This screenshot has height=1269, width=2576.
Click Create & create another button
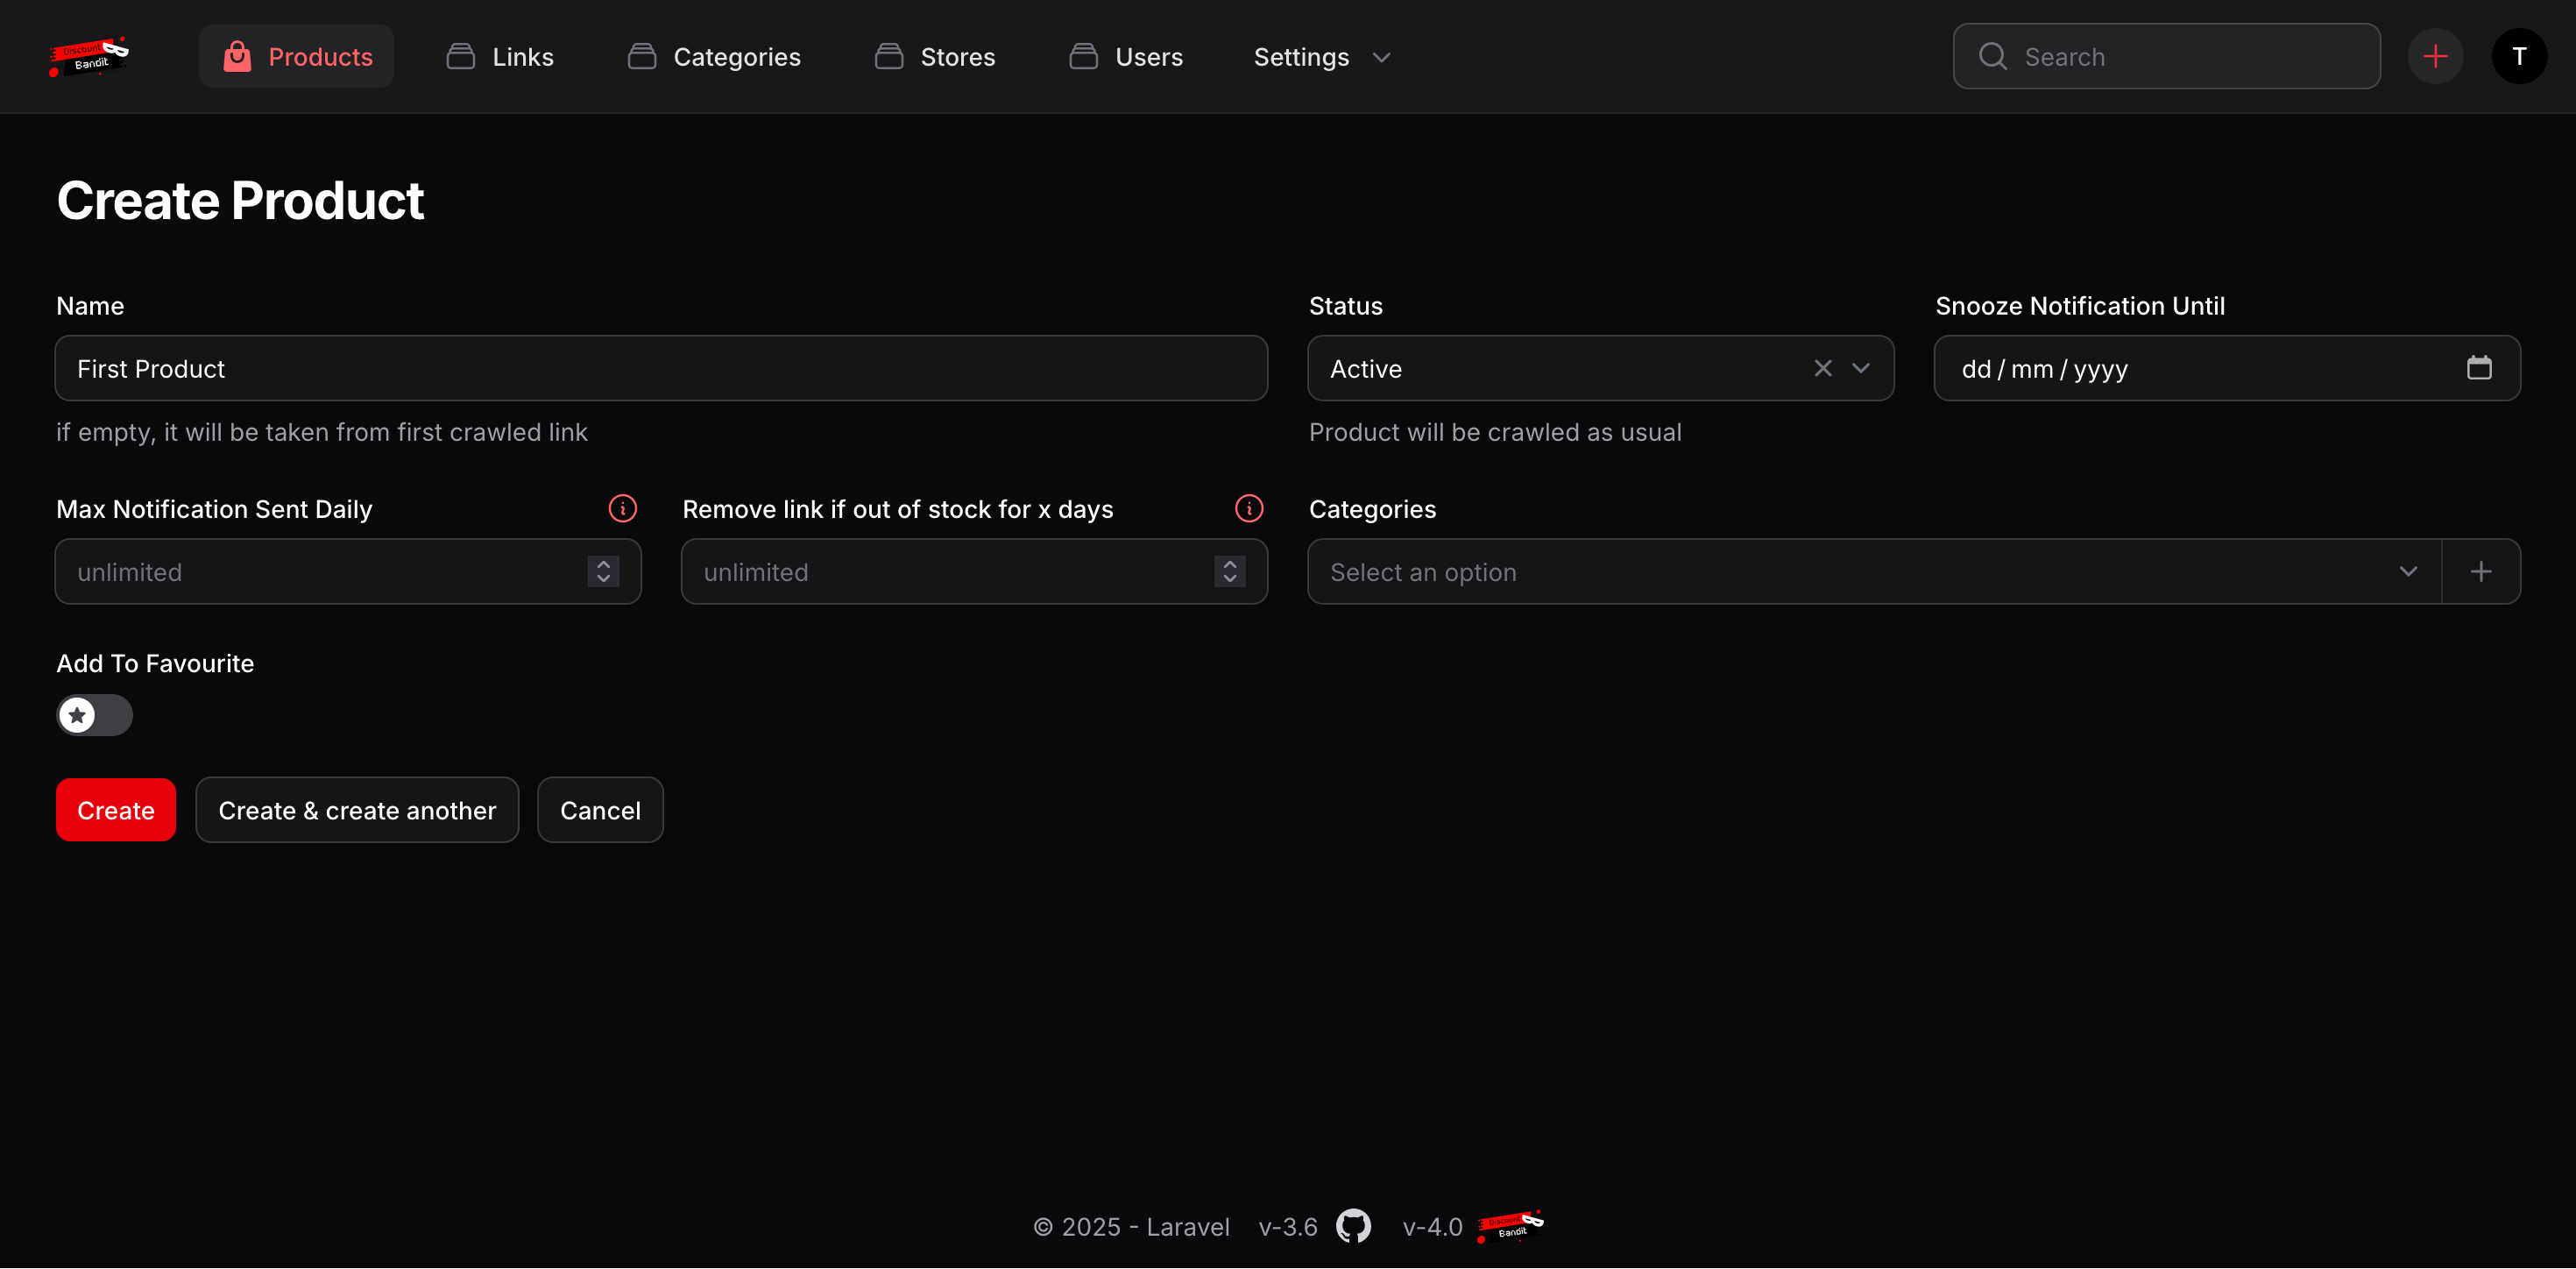pos(357,810)
